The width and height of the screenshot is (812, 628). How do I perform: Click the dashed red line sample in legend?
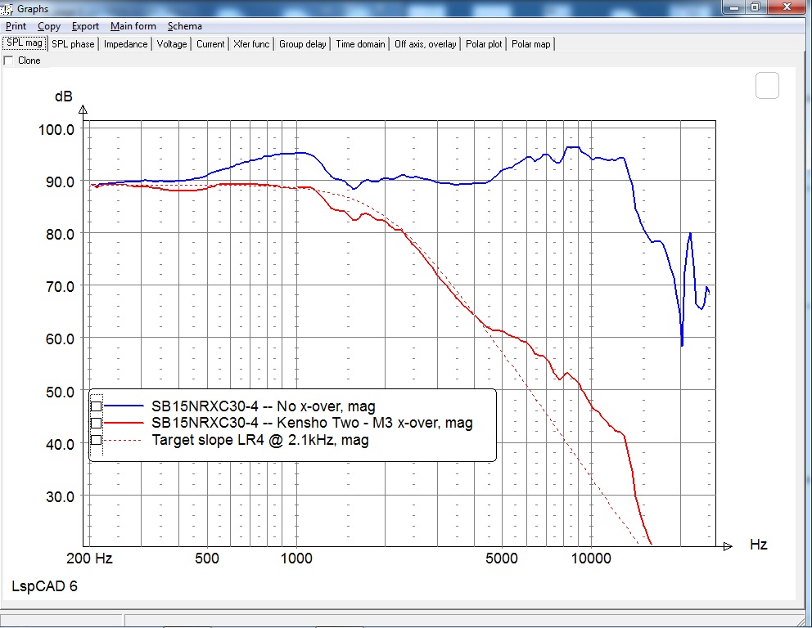point(123,440)
